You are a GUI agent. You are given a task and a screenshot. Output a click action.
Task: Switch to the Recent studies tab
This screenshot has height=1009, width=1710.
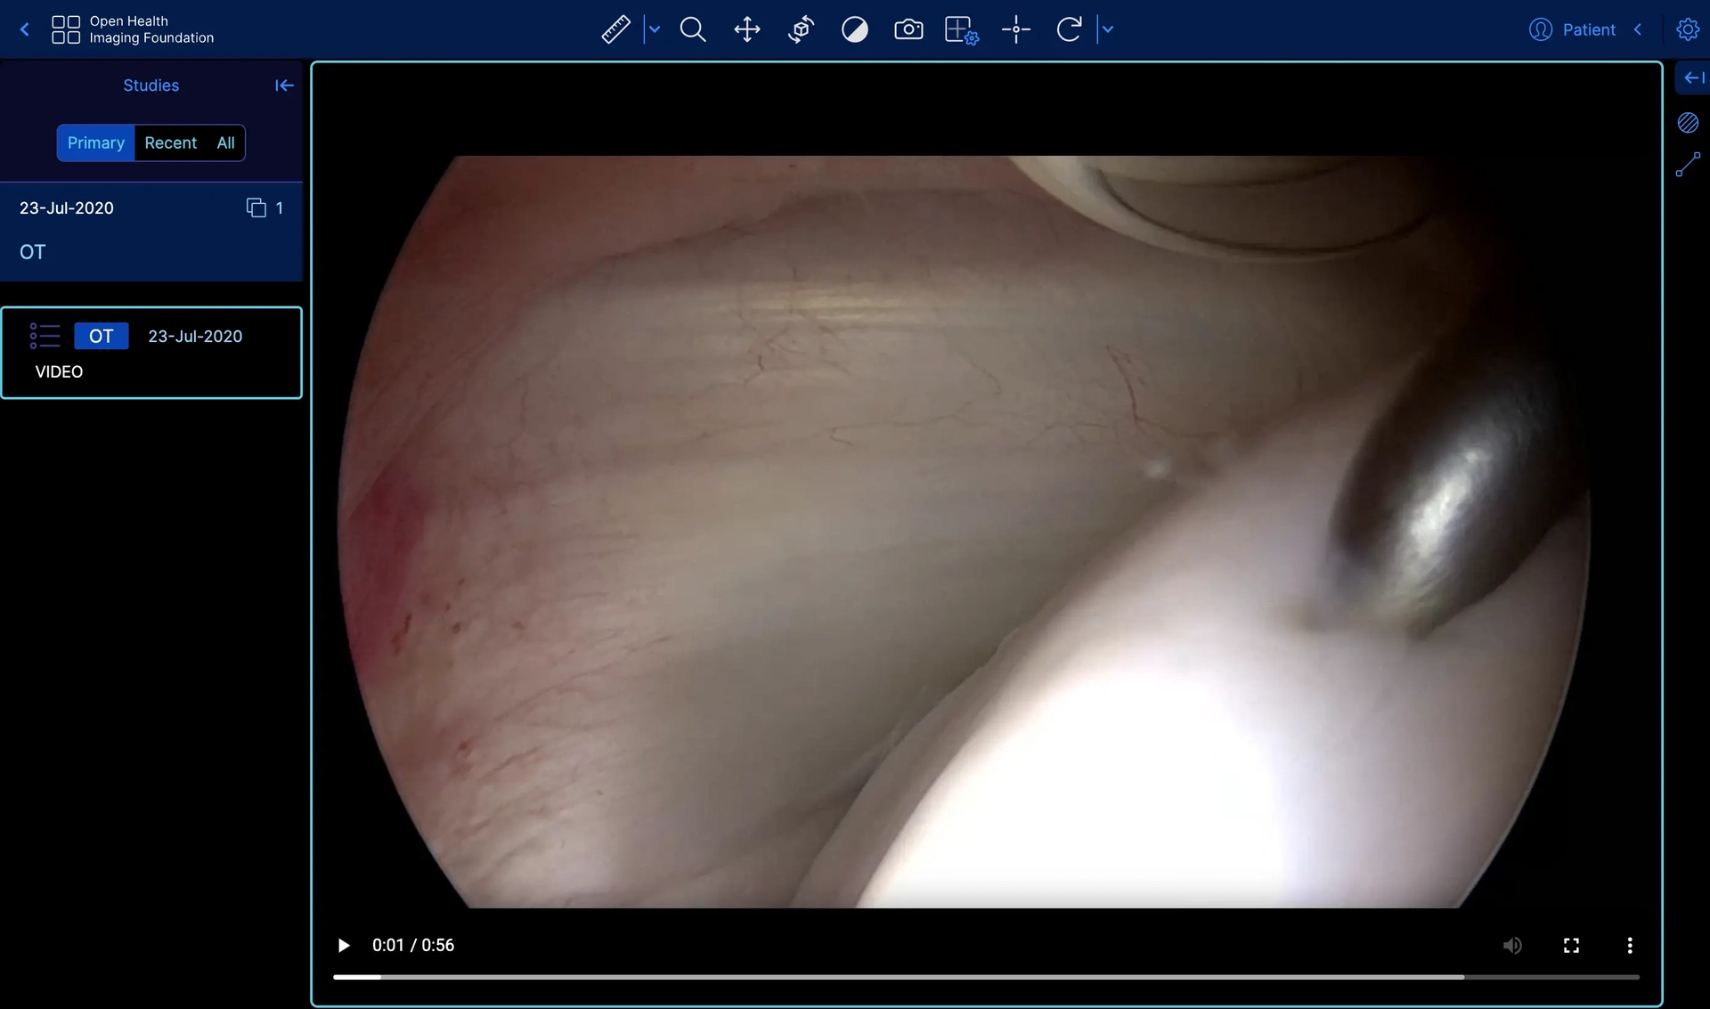171,142
